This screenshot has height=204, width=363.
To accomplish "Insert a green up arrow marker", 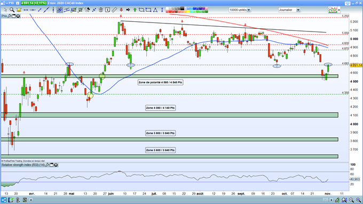I will tap(135, 10).
